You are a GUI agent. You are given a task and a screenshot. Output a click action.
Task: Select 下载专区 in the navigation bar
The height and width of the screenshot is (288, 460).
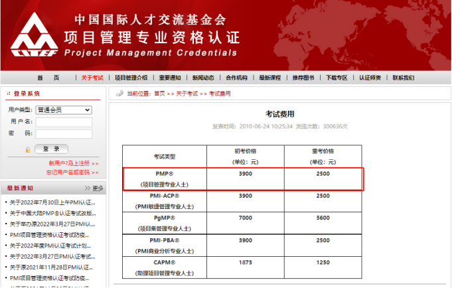point(337,78)
